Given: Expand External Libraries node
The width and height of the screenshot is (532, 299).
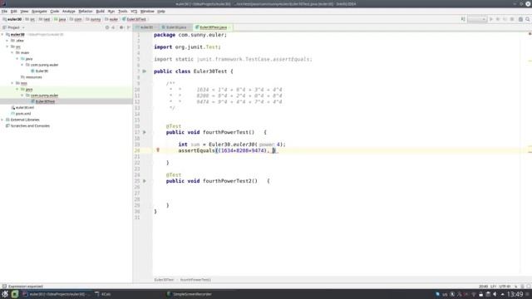Looking at the screenshot, I should tap(2, 120).
